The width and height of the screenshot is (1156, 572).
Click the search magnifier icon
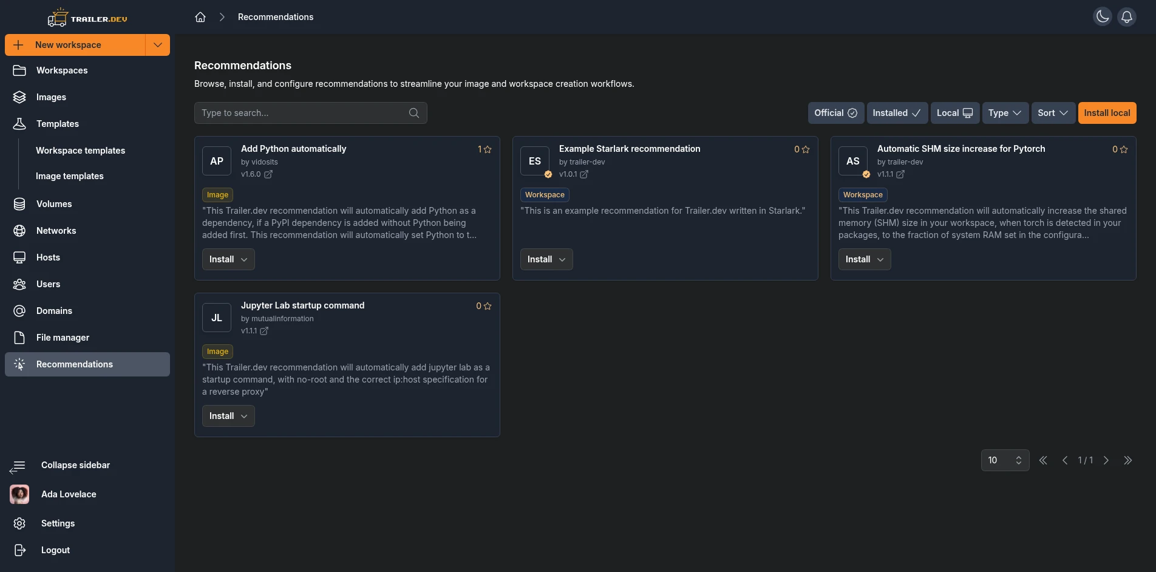point(414,113)
